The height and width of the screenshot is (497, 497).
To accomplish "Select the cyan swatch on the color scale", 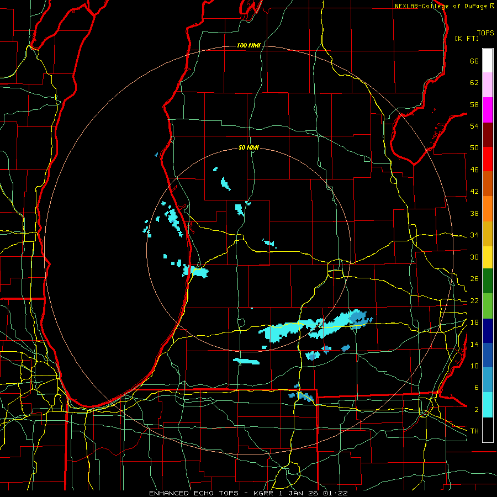I will pyautogui.click(x=488, y=405).
